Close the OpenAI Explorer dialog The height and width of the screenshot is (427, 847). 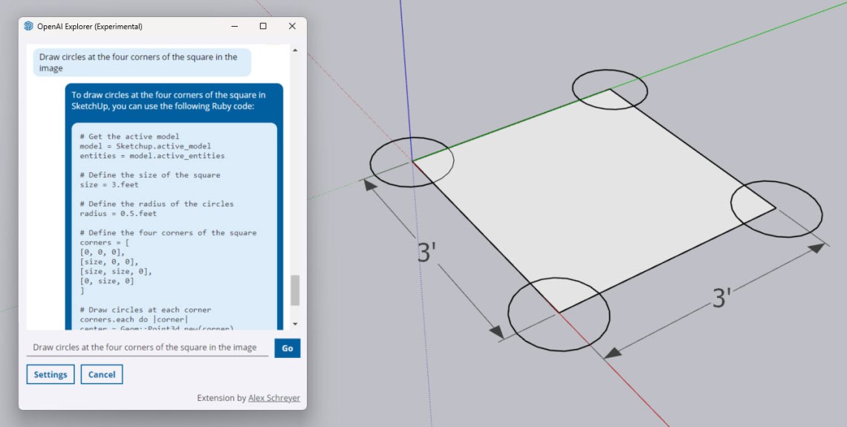[292, 26]
